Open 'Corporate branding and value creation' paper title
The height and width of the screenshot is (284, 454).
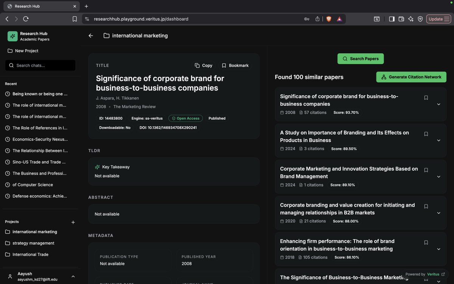coord(347,209)
